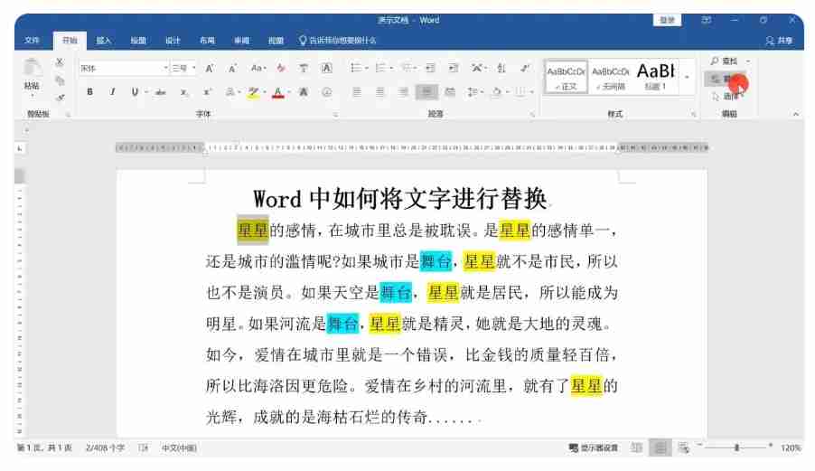This screenshot has height=471, width=815.
Task: Apply superscript formatting
Action: coord(207,92)
